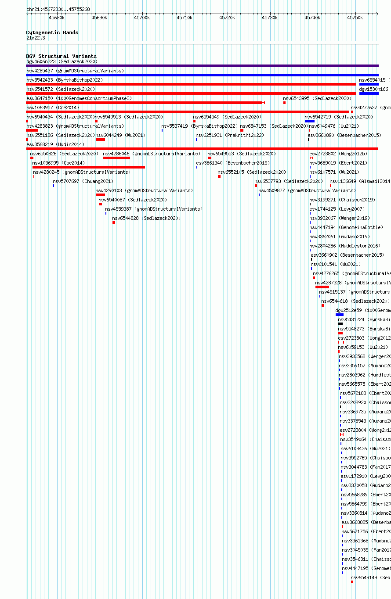Click the esv3660902 (Besenbacher2015) label
This screenshot has width=391, height=599.
pyautogui.click(x=348, y=255)
